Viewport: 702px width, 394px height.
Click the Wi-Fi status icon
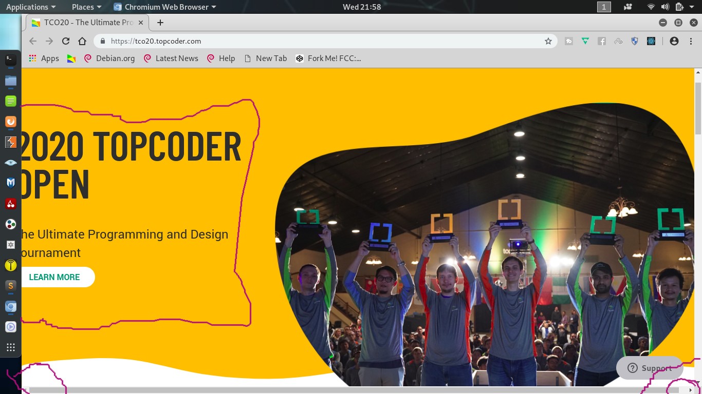click(651, 7)
